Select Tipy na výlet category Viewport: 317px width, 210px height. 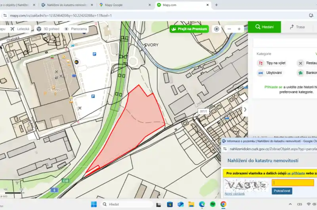coord(271,63)
